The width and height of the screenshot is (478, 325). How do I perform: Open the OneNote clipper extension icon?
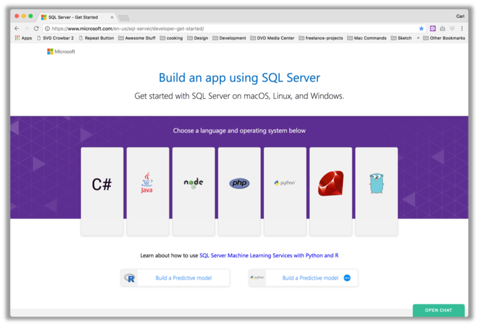(x=432, y=28)
